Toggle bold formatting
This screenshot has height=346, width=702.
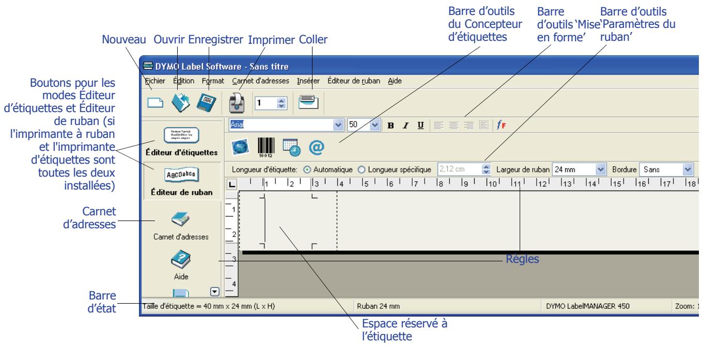pyautogui.click(x=391, y=124)
